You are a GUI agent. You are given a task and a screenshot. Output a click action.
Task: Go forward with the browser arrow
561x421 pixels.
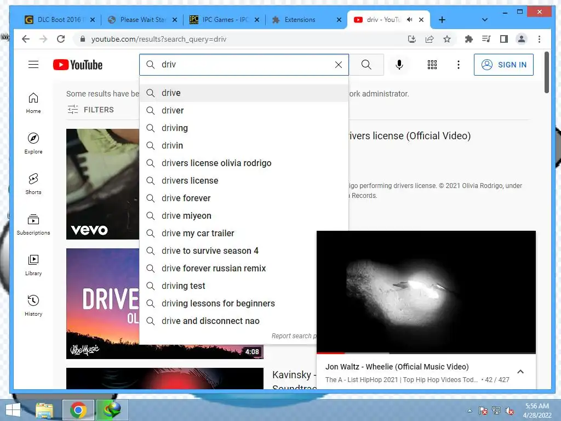(43, 39)
